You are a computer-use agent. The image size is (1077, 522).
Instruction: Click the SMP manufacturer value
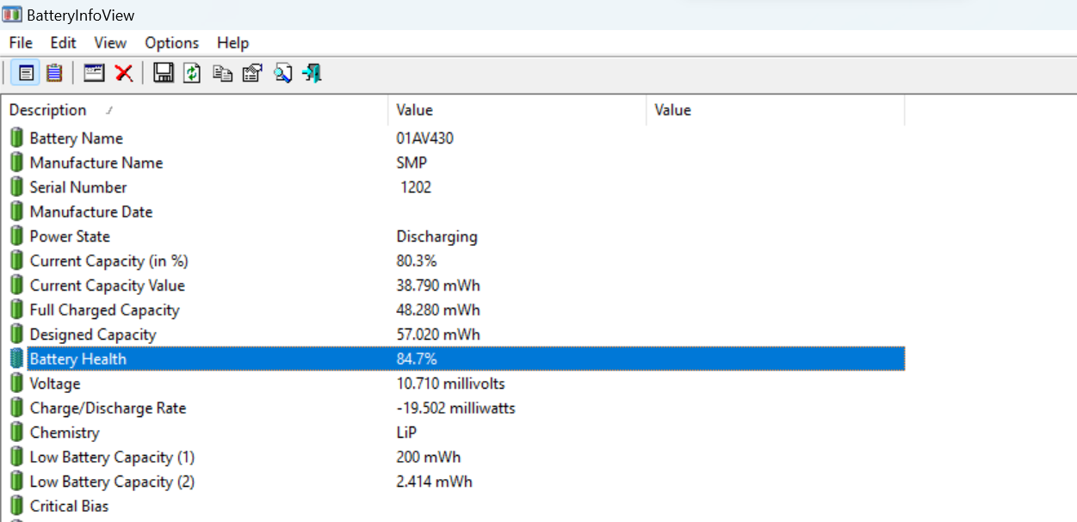click(x=412, y=163)
